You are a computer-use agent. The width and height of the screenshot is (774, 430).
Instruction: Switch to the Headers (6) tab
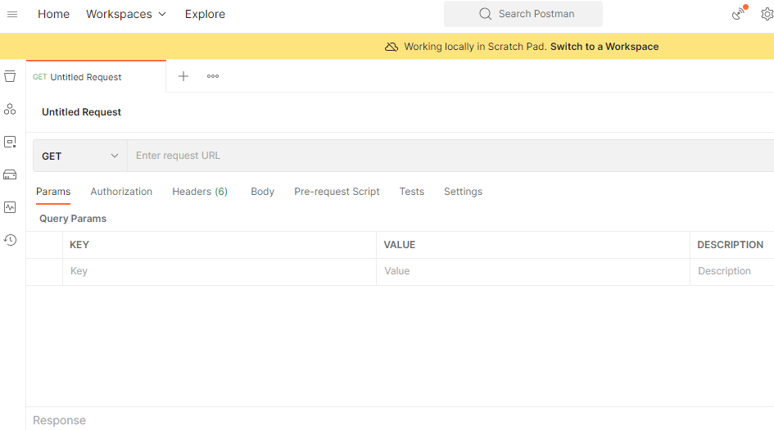tap(200, 192)
